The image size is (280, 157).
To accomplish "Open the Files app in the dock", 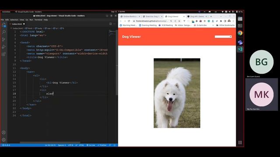I will point(240,19).
